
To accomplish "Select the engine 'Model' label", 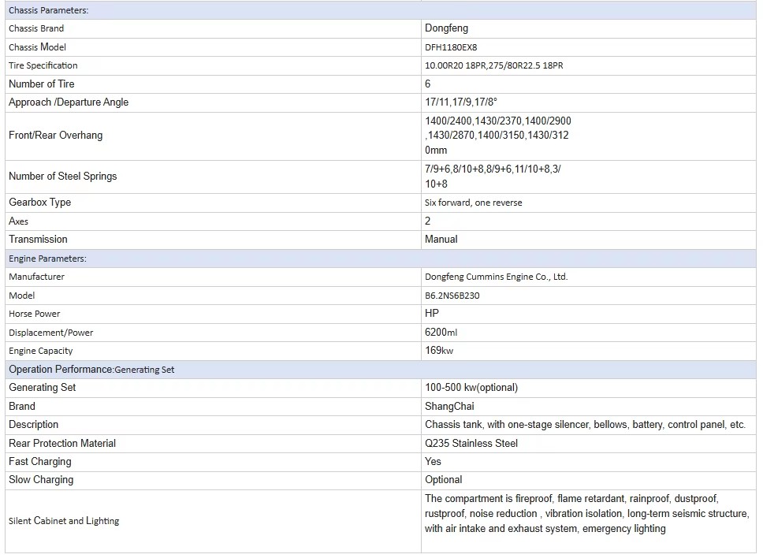I will (x=22, y=296).
